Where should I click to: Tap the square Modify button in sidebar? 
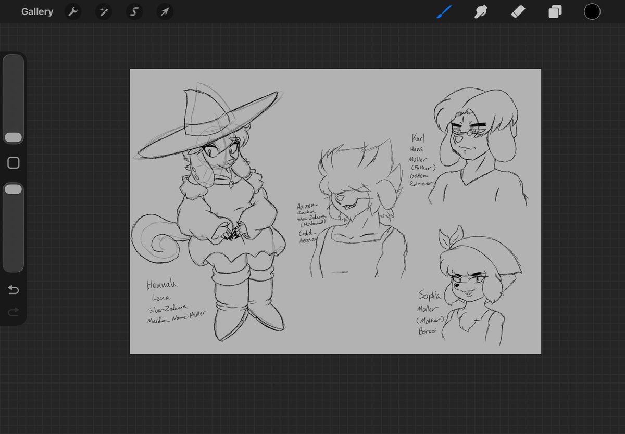[x=14, y=163]
